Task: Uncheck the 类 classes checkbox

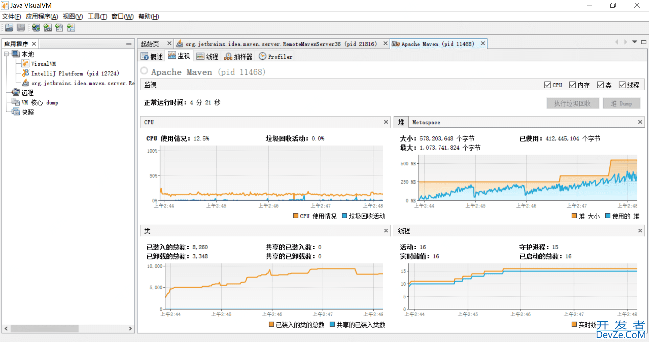Action: (600, 85)
